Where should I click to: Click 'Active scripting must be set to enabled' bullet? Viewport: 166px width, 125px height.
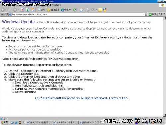(x=35, y=49)
